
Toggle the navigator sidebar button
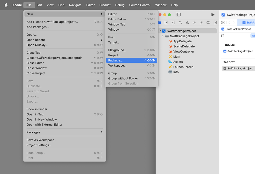pyautogui.click(x=178, y=15)
